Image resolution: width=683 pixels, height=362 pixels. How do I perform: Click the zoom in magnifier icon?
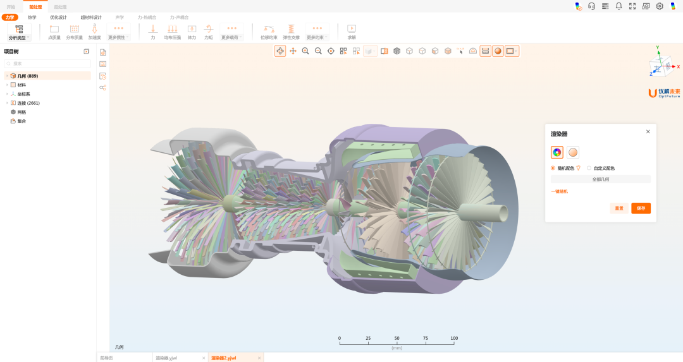pos(305,51)
